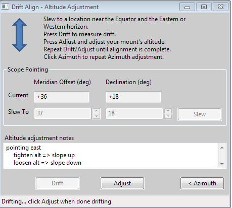Click the blue up-down altitude arrow icon

point(20,35)
